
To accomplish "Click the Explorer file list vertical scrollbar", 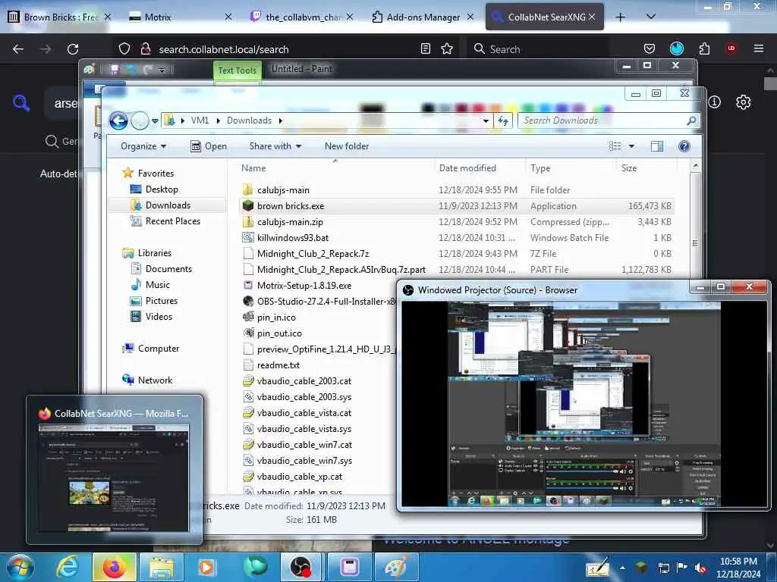I will 695,242.
